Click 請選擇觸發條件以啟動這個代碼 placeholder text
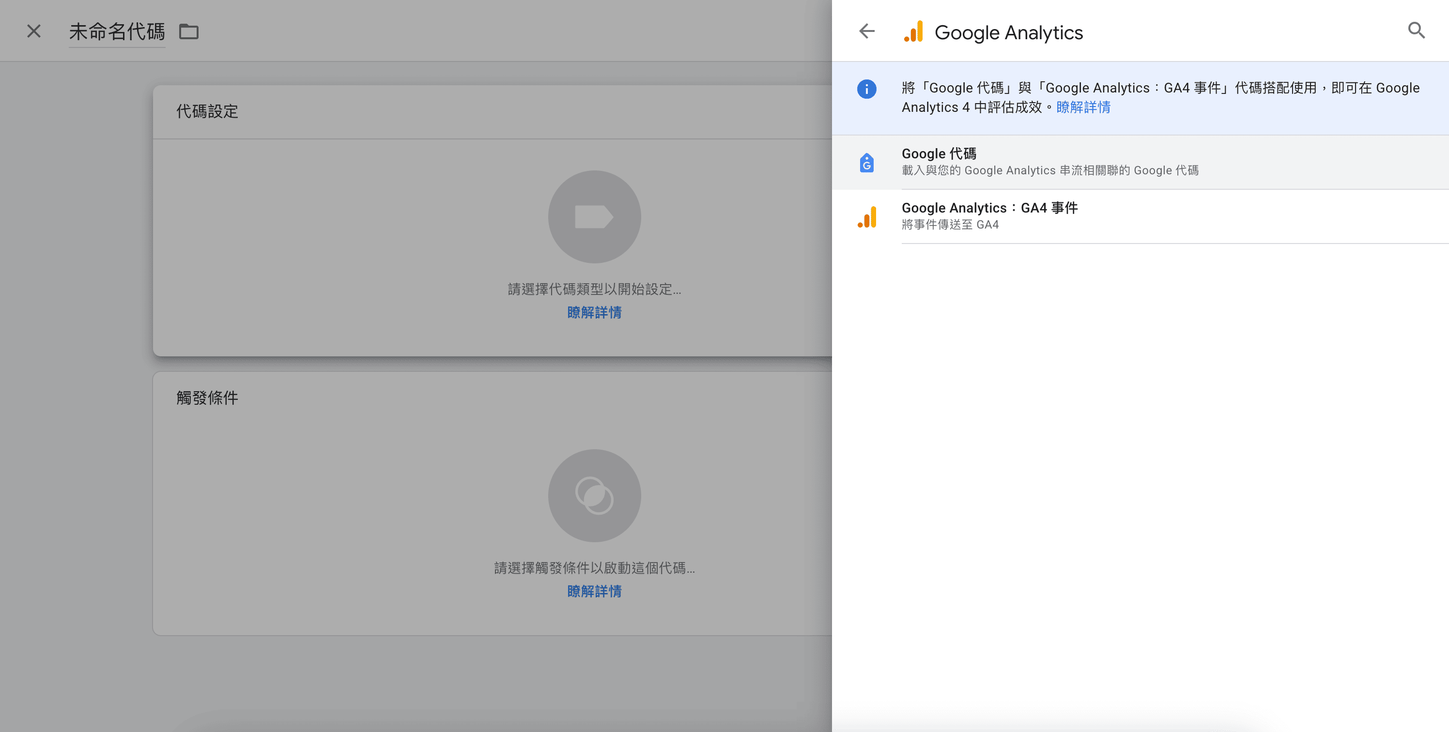The width and height of the screenshot is (1449, 732). click(594, 568)
